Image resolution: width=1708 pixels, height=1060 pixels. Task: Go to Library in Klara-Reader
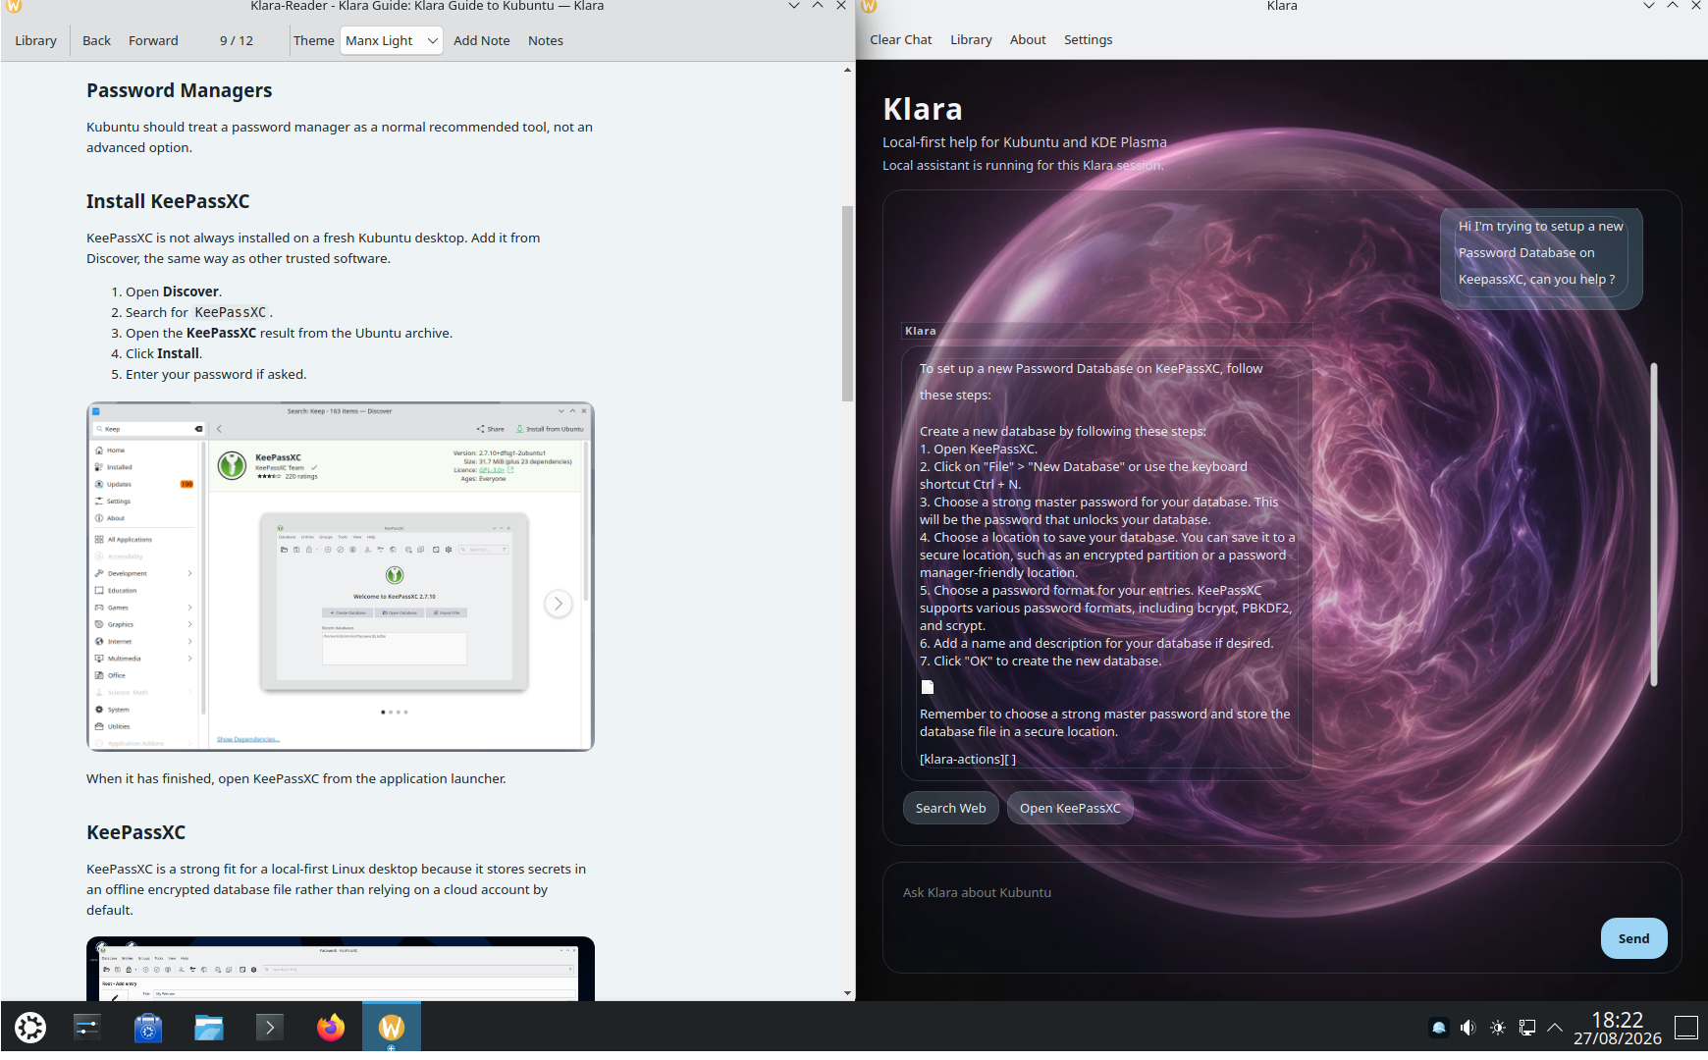click(x=35, y=40)
